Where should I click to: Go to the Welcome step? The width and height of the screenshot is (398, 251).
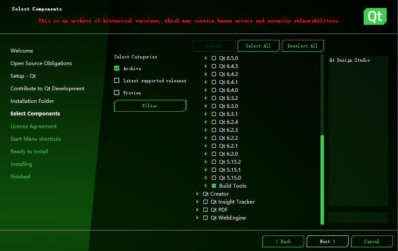(x=22, y=51)
